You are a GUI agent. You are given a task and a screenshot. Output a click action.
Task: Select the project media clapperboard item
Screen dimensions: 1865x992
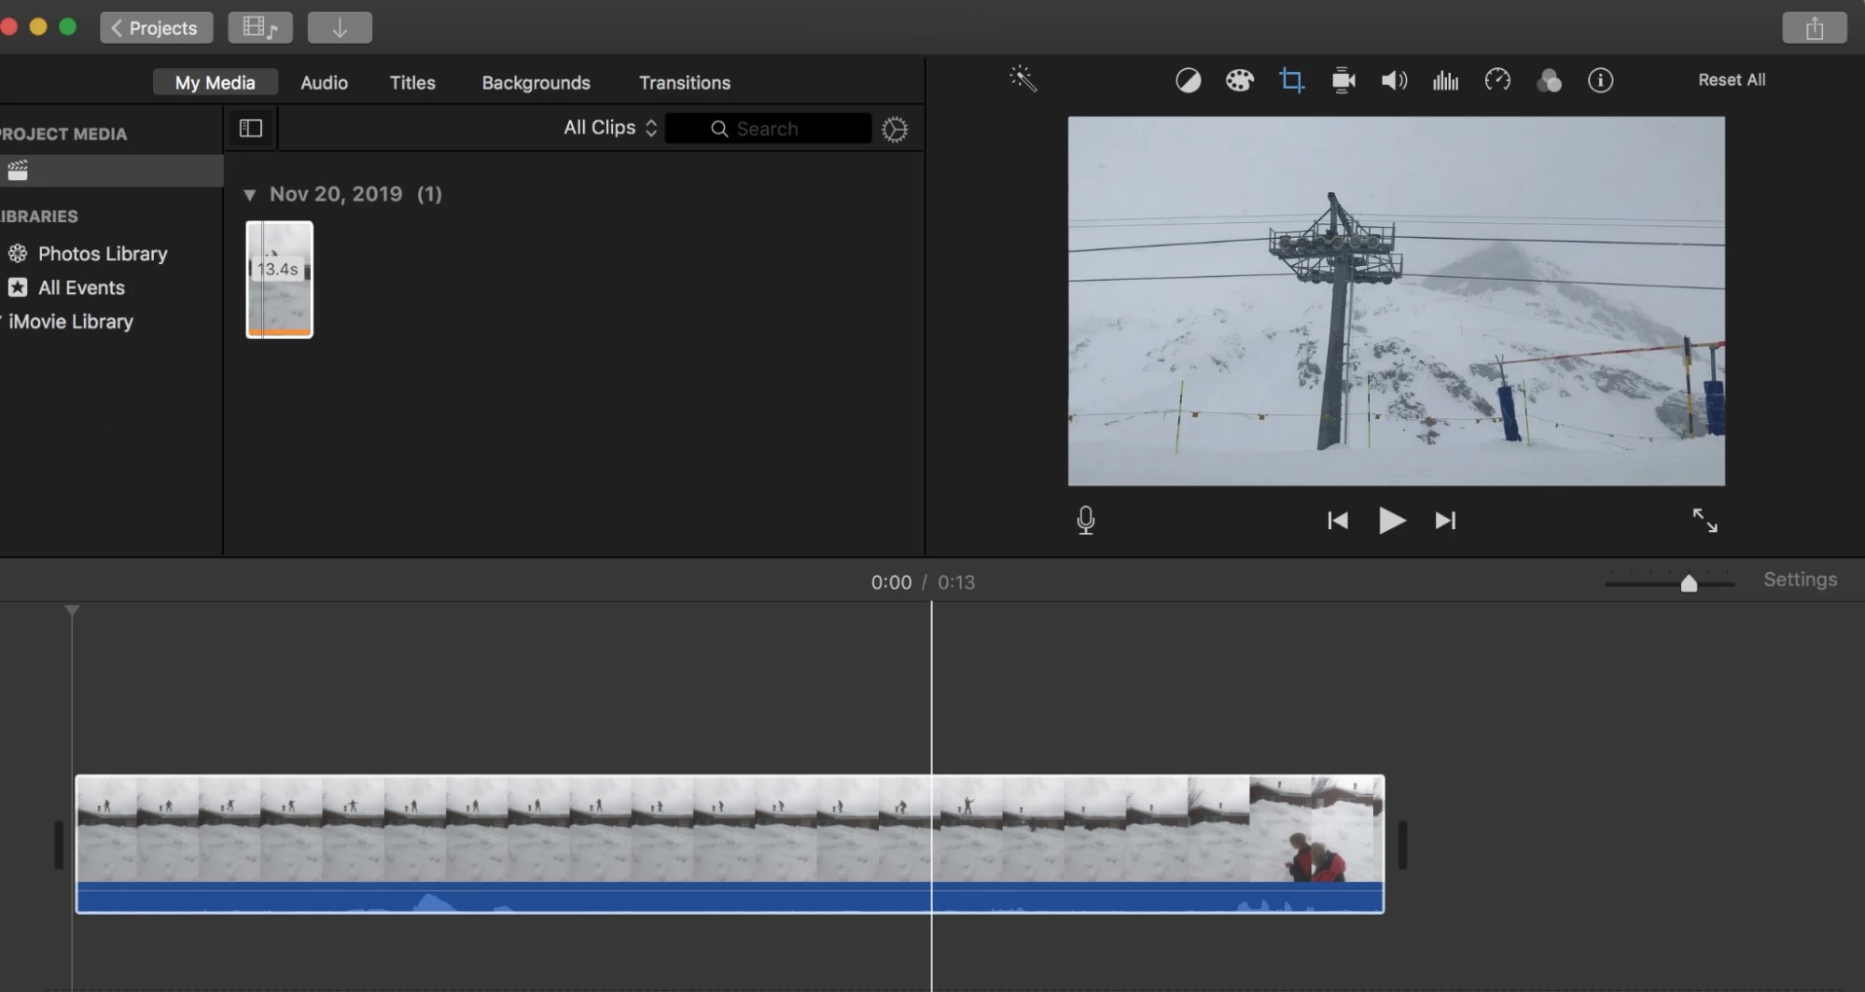[111, 171]
